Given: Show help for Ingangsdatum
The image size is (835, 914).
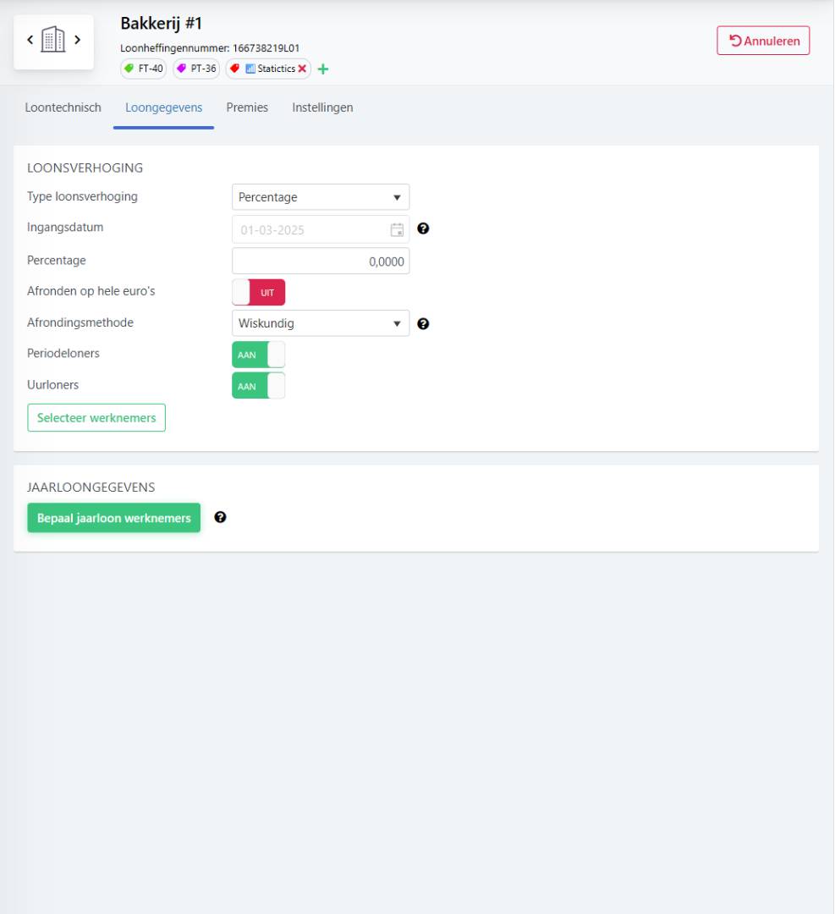Looking at the screenshot, I should pyautogui.click(x=423, y=228).
